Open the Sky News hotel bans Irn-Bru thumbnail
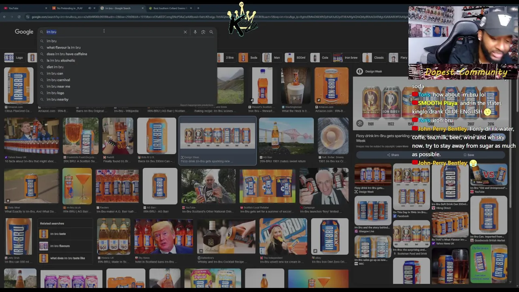This screenshot has width=519, height=292. tap(164, 236)
